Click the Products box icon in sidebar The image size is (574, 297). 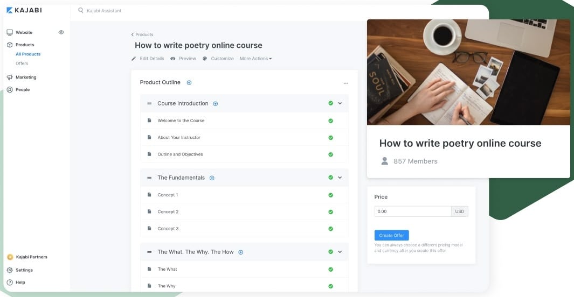click(10, 45)
